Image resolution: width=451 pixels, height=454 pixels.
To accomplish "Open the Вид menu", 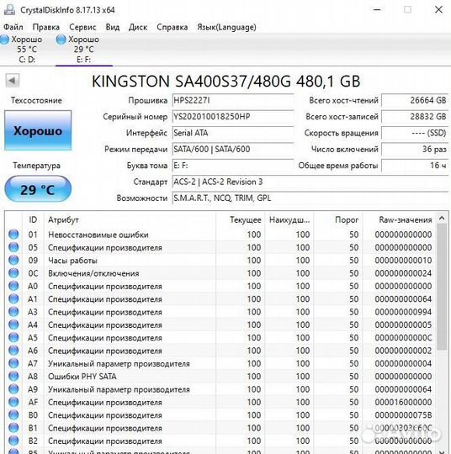I will coord(113,27).
